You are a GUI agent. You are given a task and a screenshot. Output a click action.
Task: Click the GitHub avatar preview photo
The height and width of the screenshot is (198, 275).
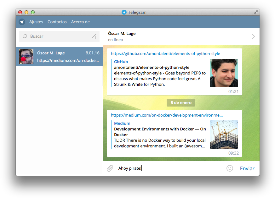[x=224, y=73]
